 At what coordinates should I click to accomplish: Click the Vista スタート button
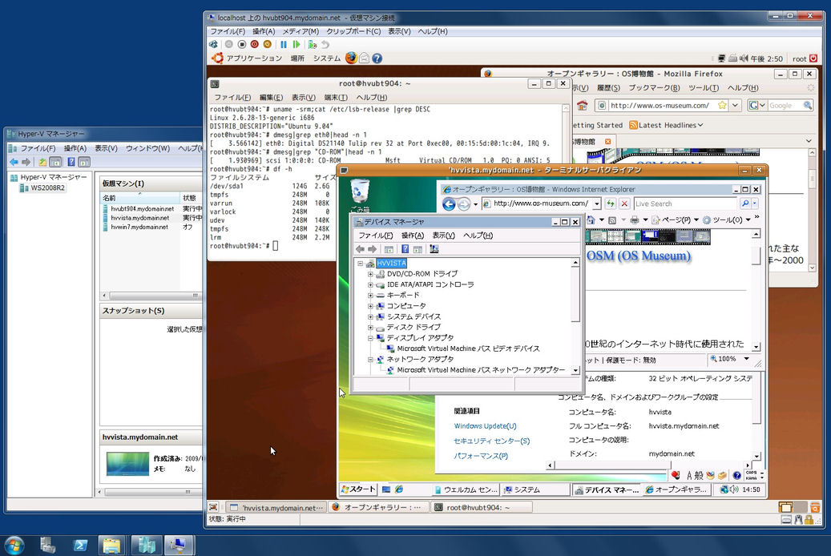(x=358, y=490)
